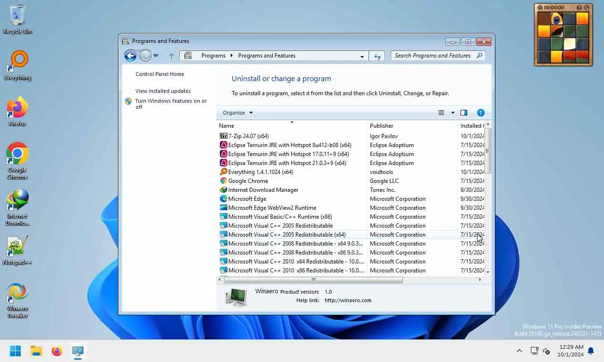This screenshot has width=604, height=362.
Task: Sort by the Publisher column header
Action: point(412,126)
